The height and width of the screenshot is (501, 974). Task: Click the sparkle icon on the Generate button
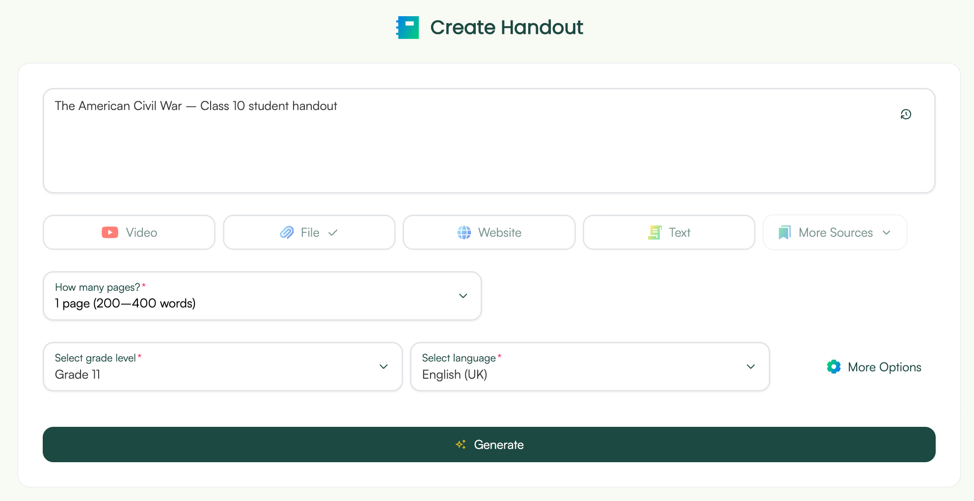pos(460,445)
